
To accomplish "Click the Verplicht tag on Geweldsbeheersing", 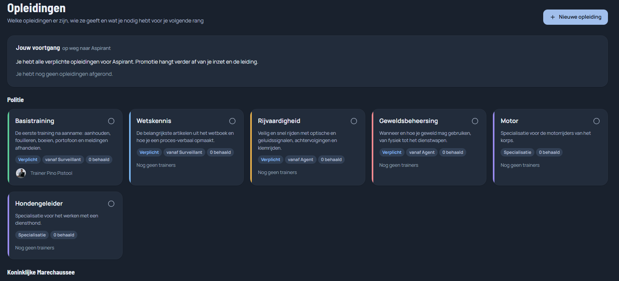I will (392, 152).
